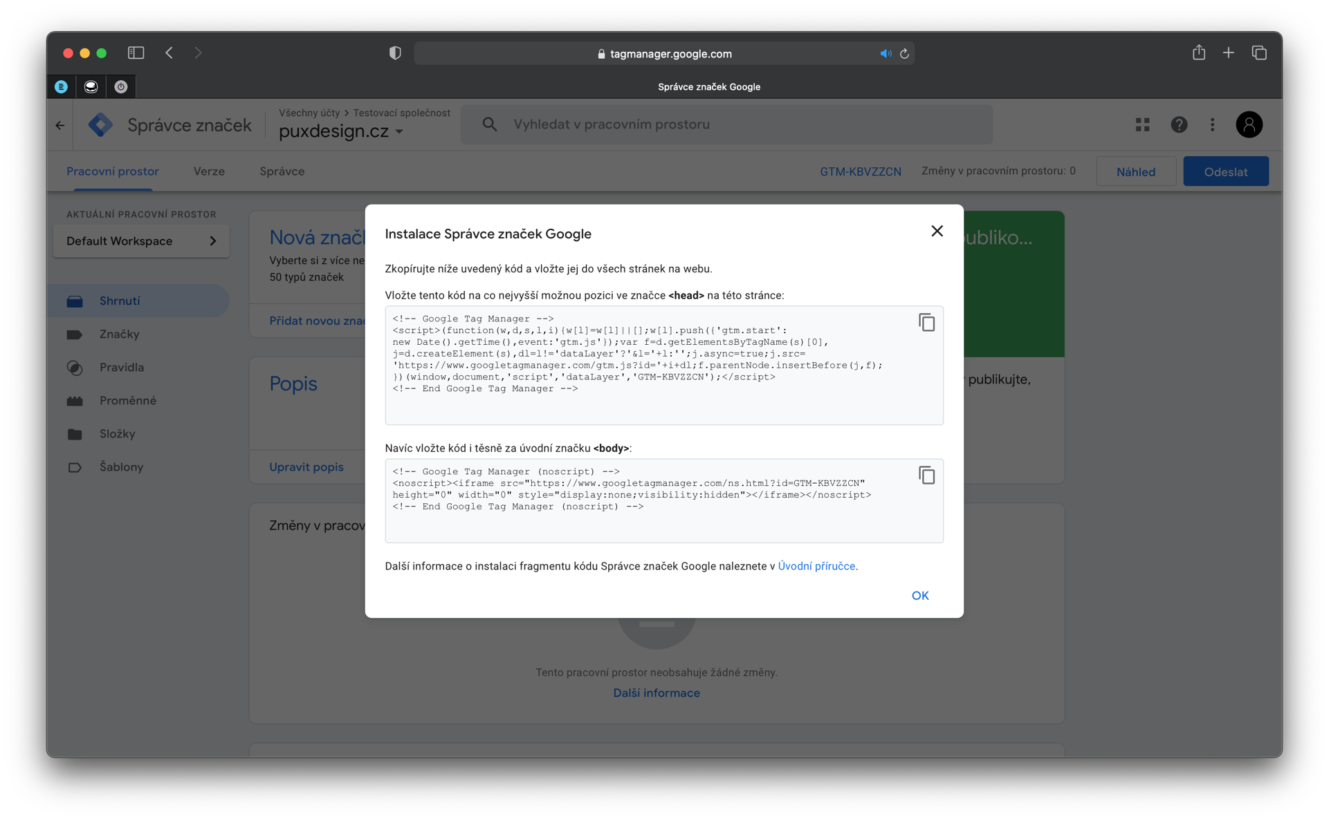
Task: Open Safari share icon
Action: point(1198,53)
